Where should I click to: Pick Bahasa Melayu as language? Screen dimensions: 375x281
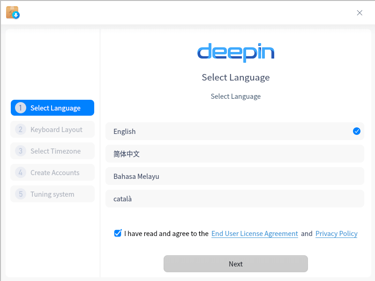point(235,176)
